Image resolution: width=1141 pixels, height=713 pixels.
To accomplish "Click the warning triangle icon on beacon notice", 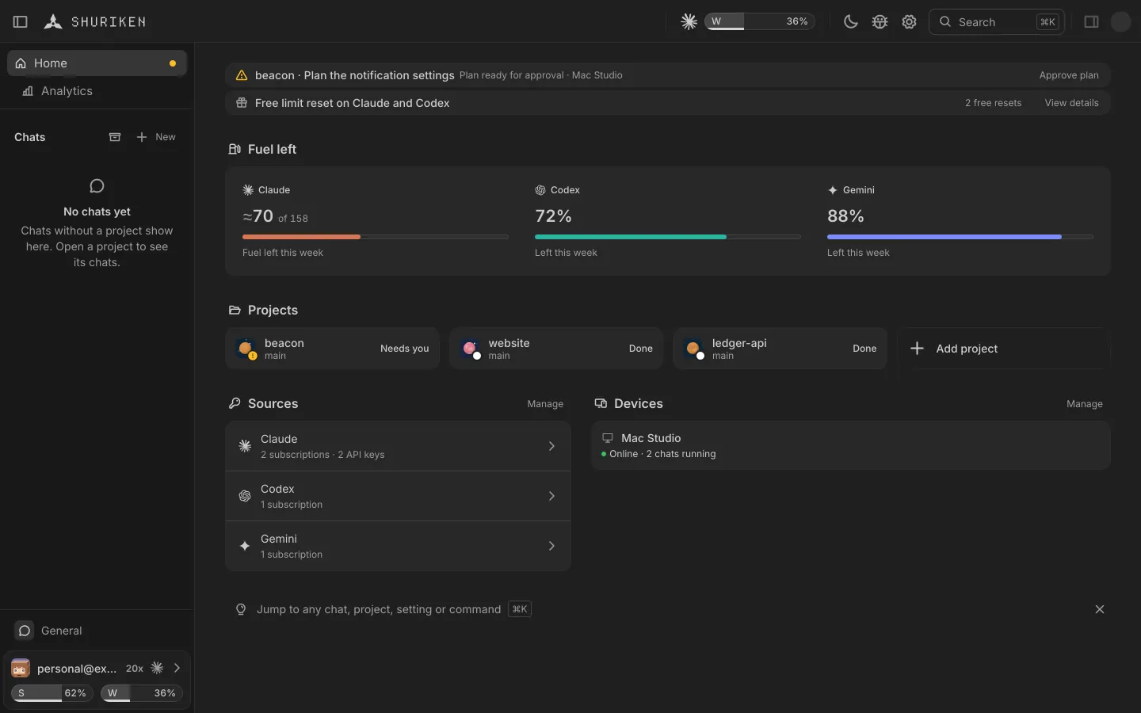I will pyautogui.click(x=242, y=75).
